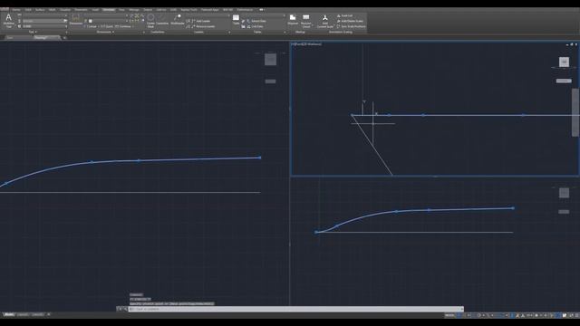The image size is (580, 326).
Task: Click Add Current Scale
Action: [325, 22]
